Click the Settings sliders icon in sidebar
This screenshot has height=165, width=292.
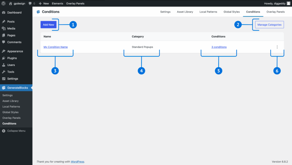(x=3, y=79)
